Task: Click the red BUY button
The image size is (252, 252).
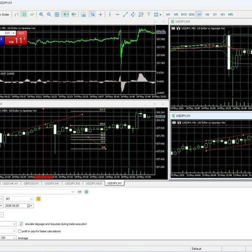Action: (22, 33)
